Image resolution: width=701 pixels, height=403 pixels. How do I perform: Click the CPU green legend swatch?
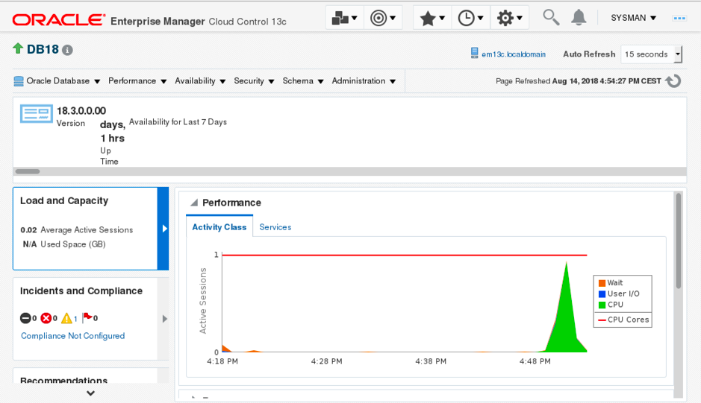(x=602, y=305)
